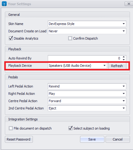133x150 pixels.
Task: Click the Auto Rewind By value field
Action: (x=85, y=58)
